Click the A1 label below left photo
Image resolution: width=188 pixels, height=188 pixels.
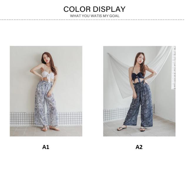46,147
